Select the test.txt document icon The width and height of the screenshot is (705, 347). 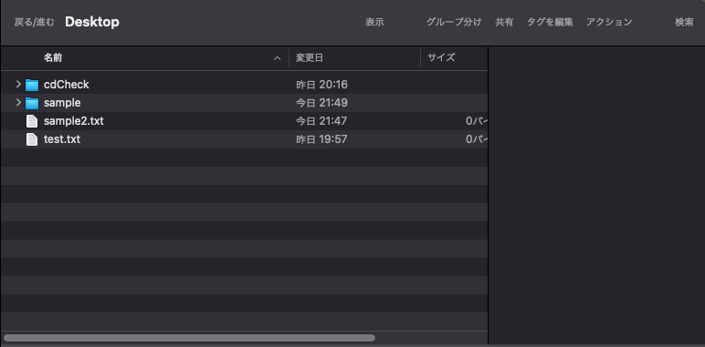(x=32, y=139)
